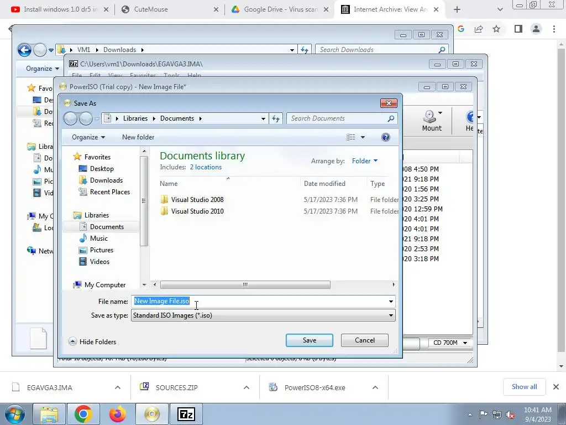Image resolution: width=566 pixels, height=425 pixels.
Task: Open Windows Start menu
Action: coord(14,414)
